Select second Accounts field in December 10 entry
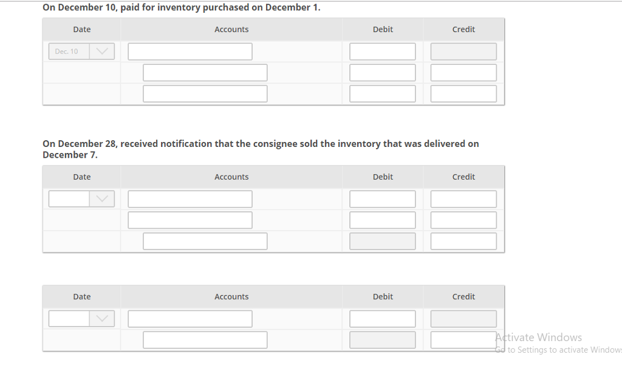The image size is (622, 366). [x=205, y=73]
